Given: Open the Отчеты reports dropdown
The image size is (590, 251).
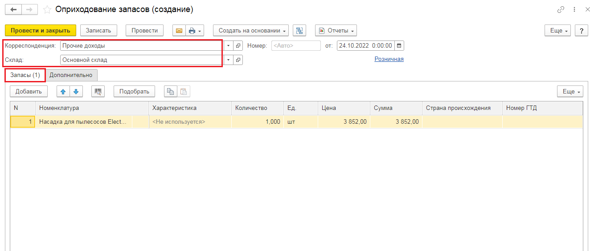Looking at the screenshot, I should click(x=336, y=31).
